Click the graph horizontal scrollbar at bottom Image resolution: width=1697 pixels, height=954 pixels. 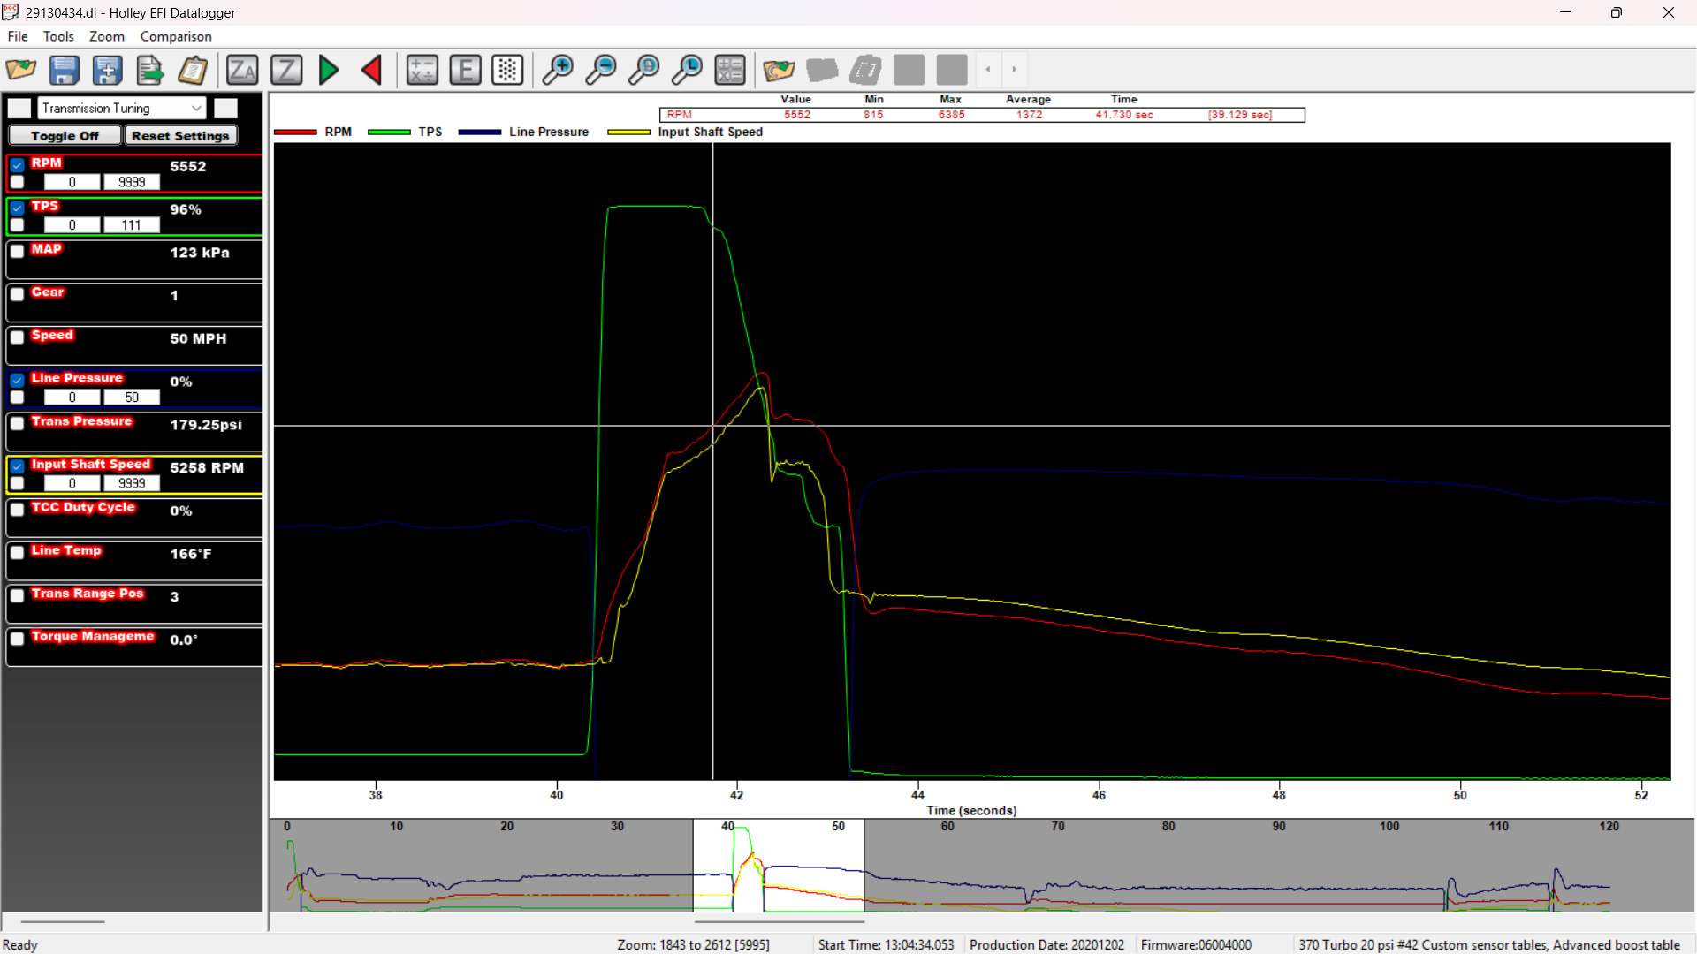(779, 921)
